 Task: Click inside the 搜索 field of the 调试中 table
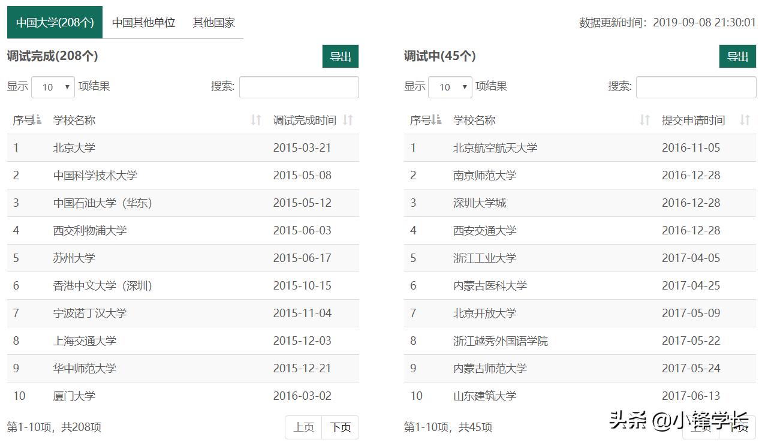[x=695, y=87]
